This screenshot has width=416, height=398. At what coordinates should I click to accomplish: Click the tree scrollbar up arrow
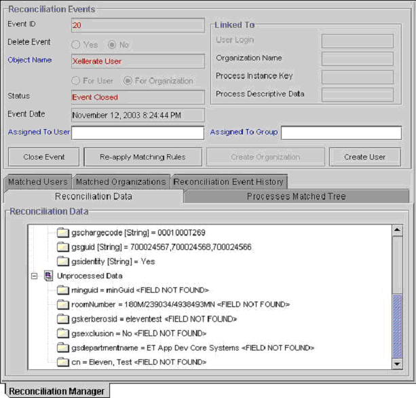397,230
